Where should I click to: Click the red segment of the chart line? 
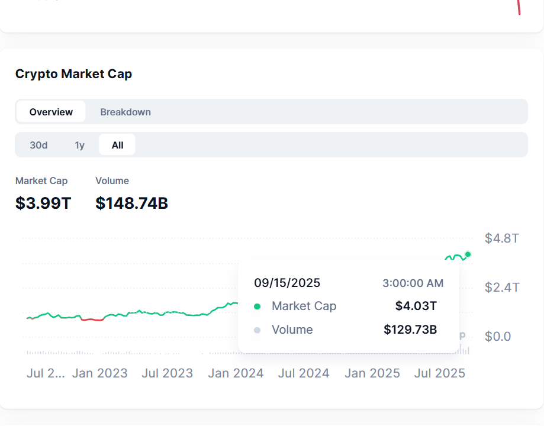(92, 319)
